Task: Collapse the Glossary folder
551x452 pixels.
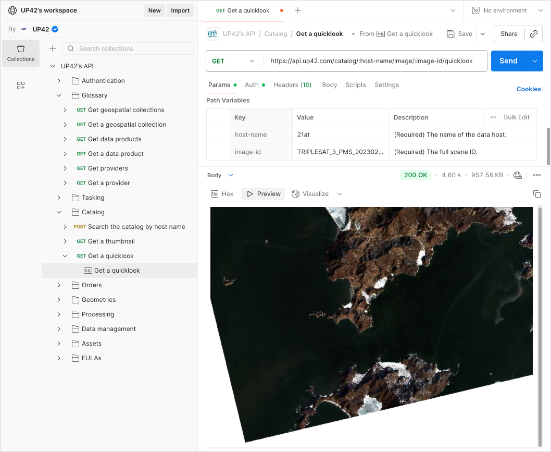Action: [x=59, y=95]
